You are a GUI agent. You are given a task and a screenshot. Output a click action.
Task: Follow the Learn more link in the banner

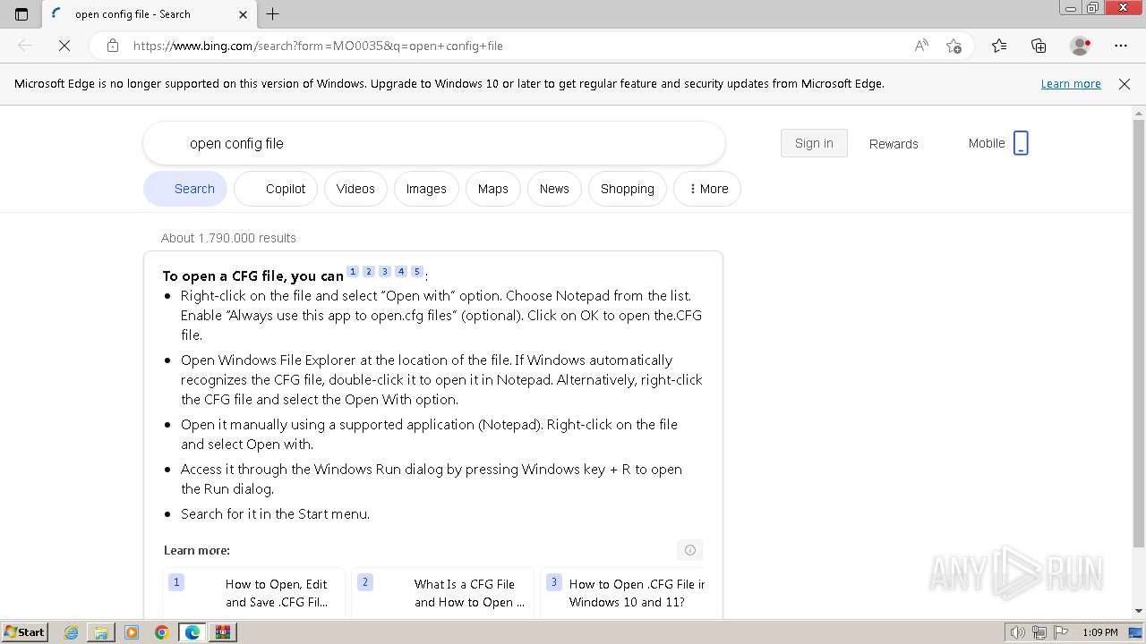[x=1071, y=83]
